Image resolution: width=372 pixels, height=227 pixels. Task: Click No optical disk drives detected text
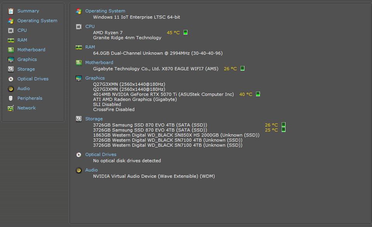(x=127, y=161)
